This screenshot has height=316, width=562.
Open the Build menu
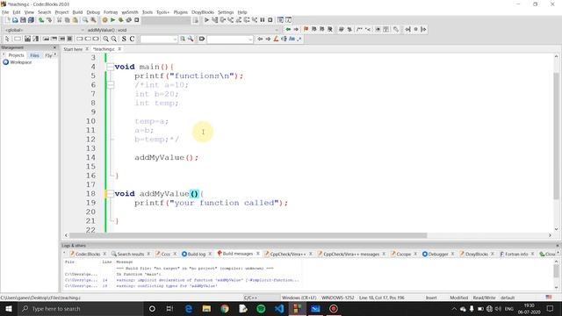click(77, 12)
